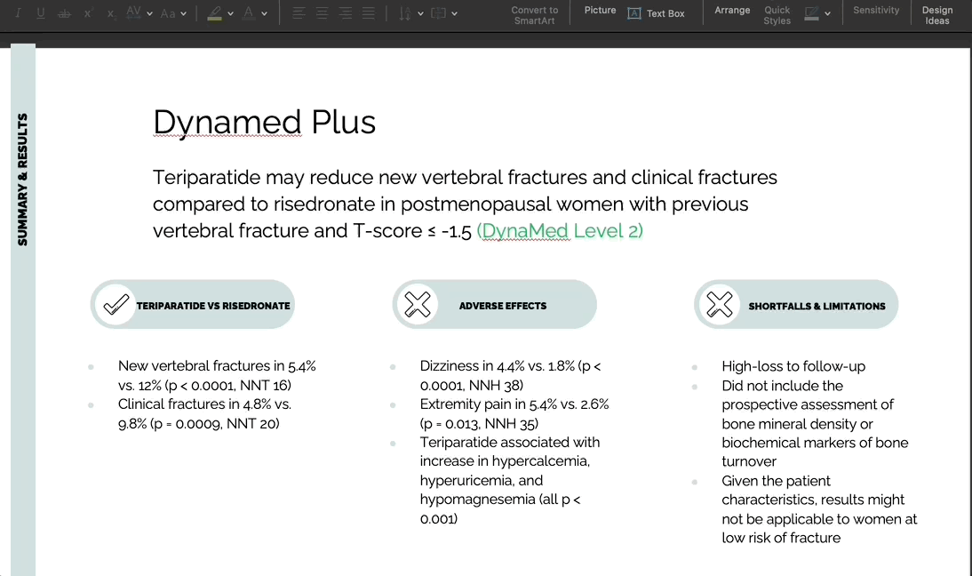This screenshot has height=576, width=972.
Task: Open the Arrange menu
Action: (x=732, y=11)
